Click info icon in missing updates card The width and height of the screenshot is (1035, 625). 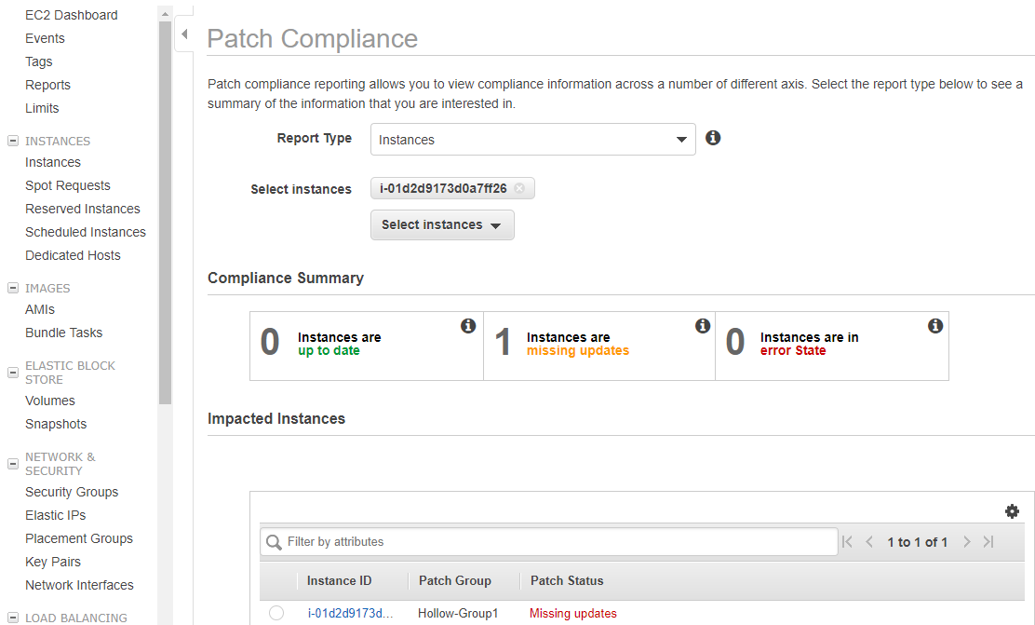(x=703, y=326)
